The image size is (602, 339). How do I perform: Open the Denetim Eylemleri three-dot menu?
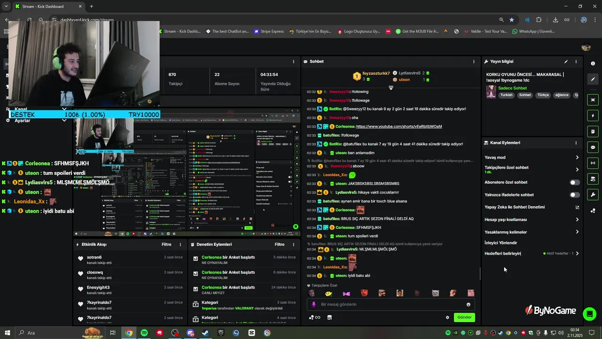click(293, 244)
